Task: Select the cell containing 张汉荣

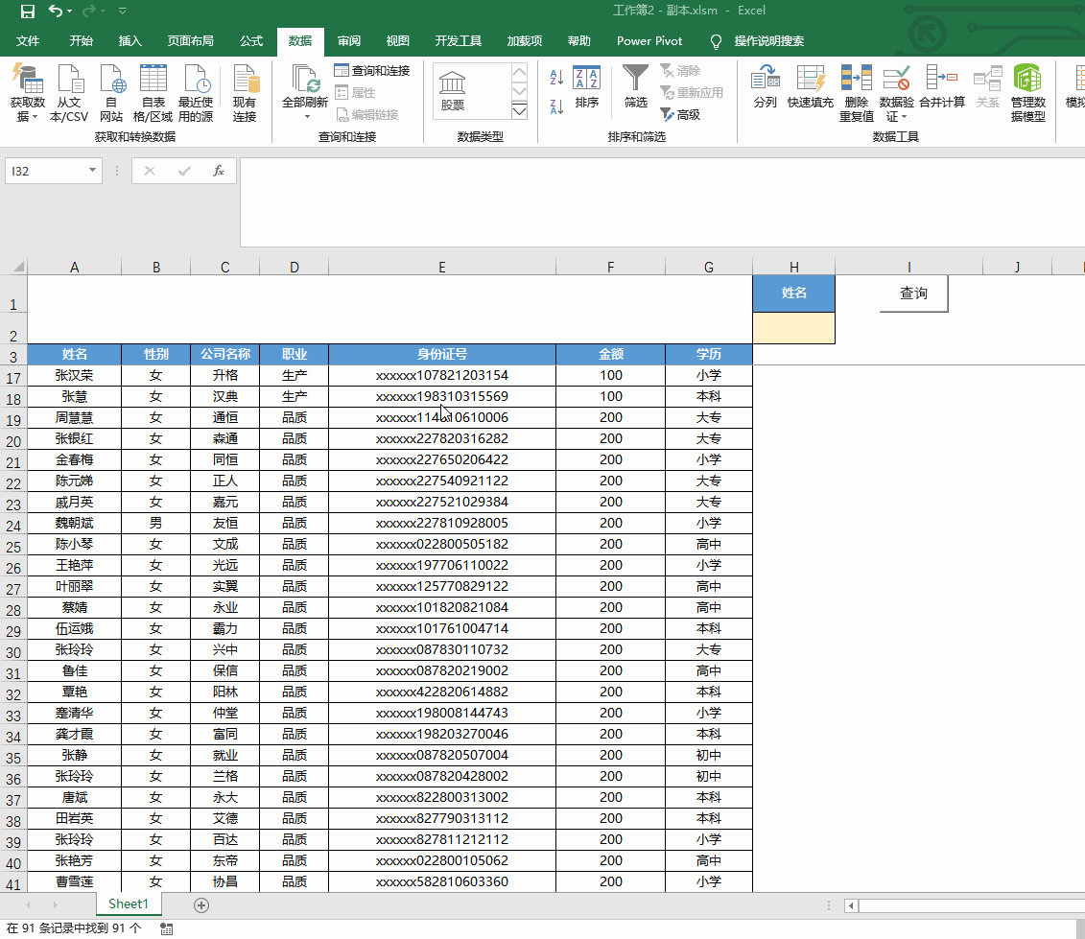Action: point(74,375)
